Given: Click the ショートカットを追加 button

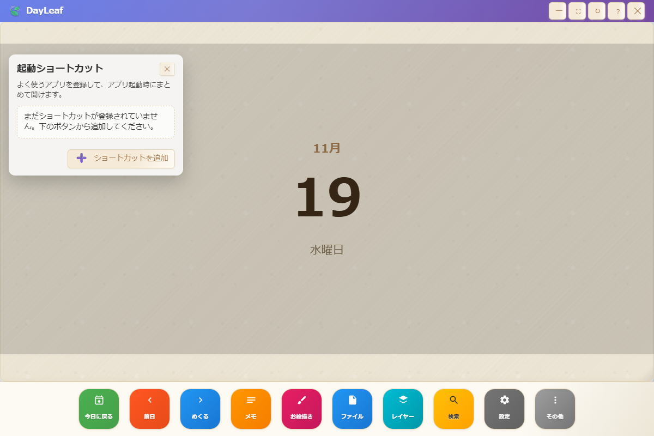Looking at the screenshot, I should tap(121, 159).
